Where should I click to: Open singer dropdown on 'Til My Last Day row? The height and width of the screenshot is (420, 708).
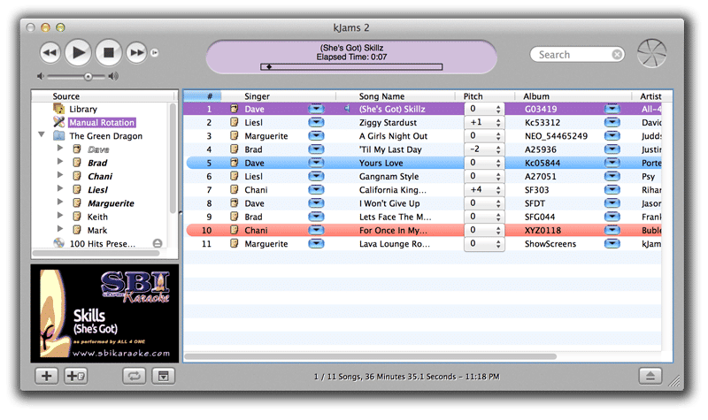(316, 149)
